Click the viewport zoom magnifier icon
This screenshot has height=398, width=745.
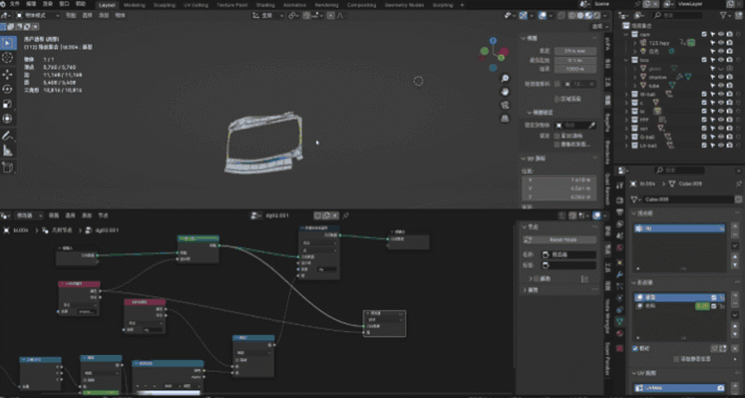coord(505,78)
